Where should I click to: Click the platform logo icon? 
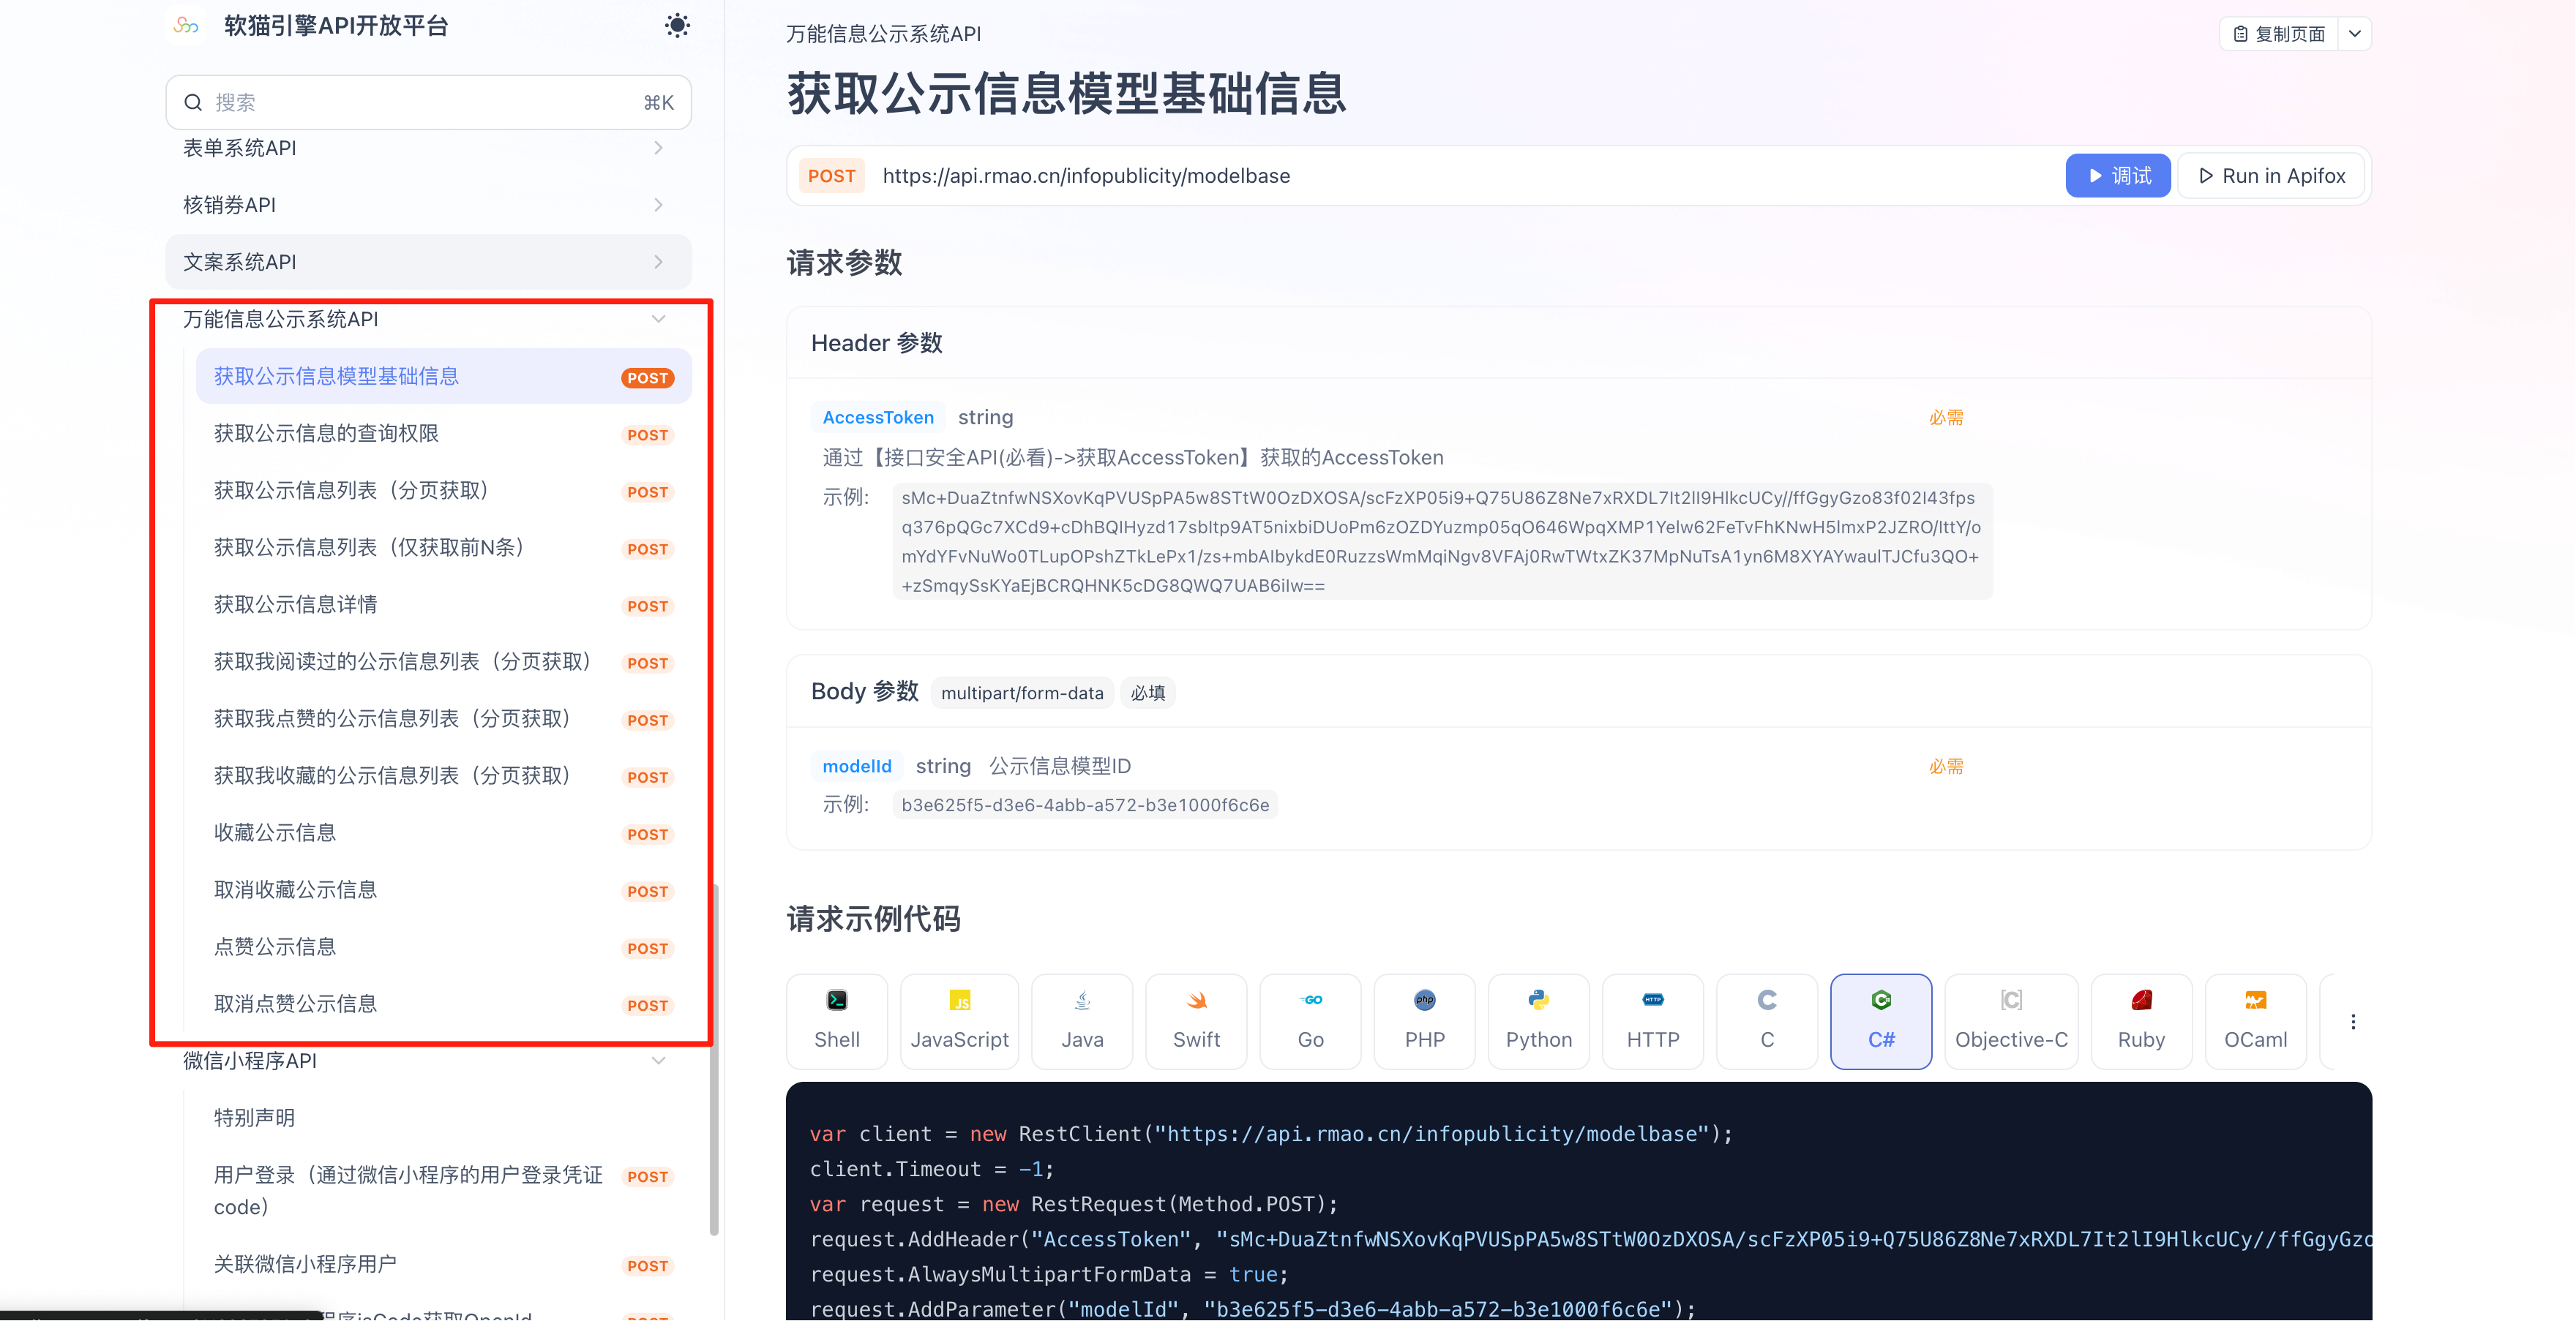click(x=186, y=26)
